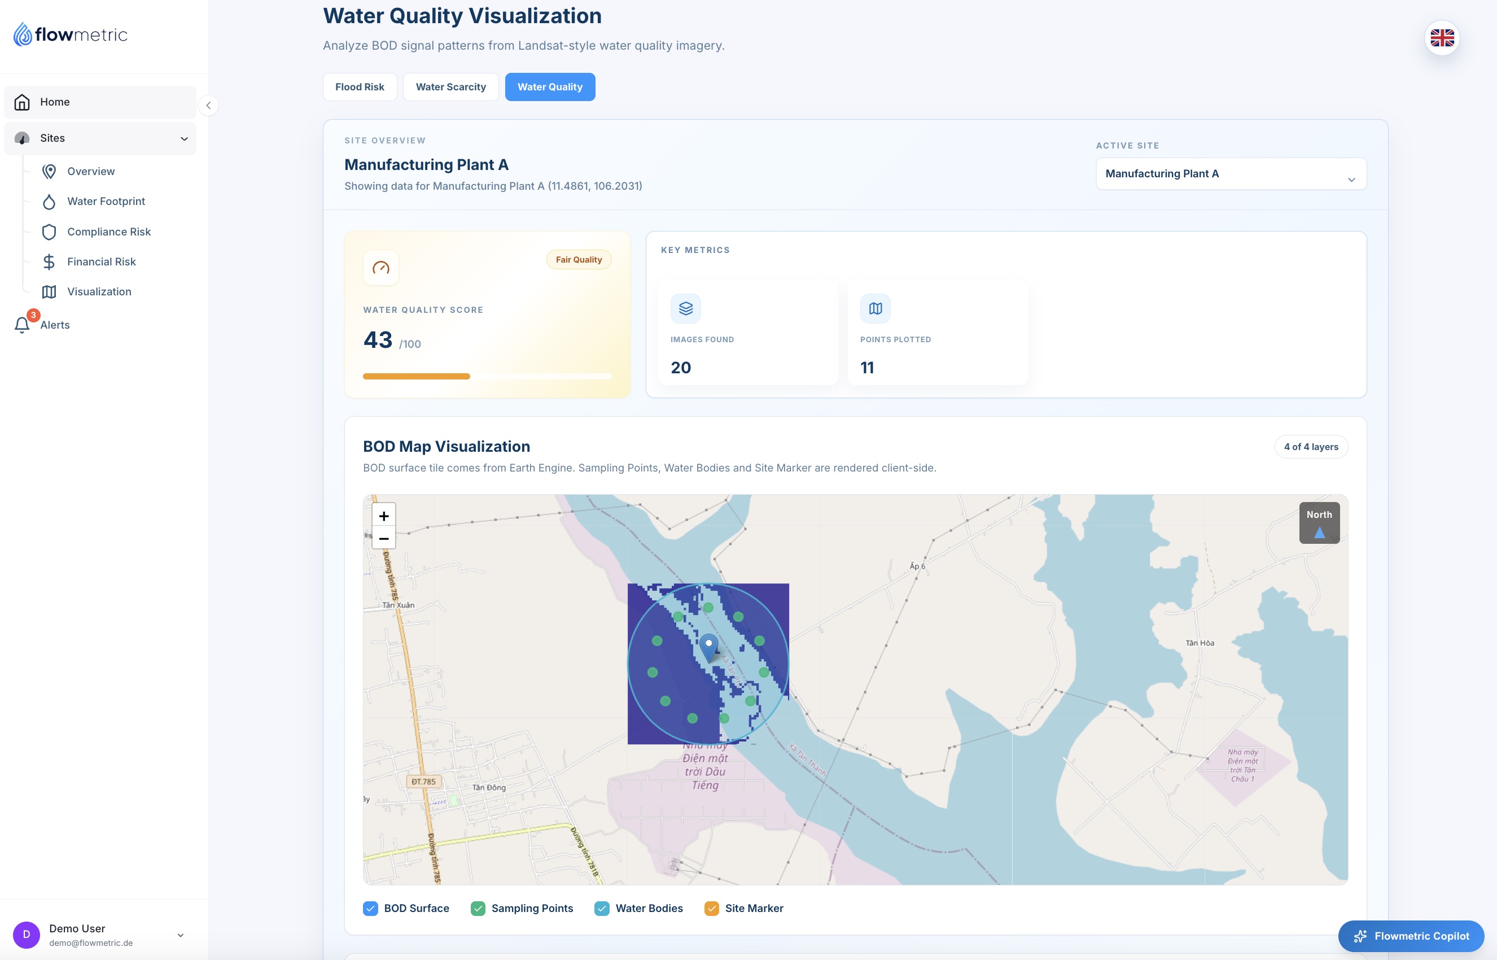This screenshot has width=1497, height=960.
Task: Click the score value 43
Action: [x=378, y=340]
